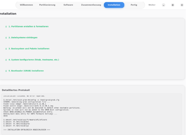Click the Detailliertes Protokoll heading

[x=16, y=90]
